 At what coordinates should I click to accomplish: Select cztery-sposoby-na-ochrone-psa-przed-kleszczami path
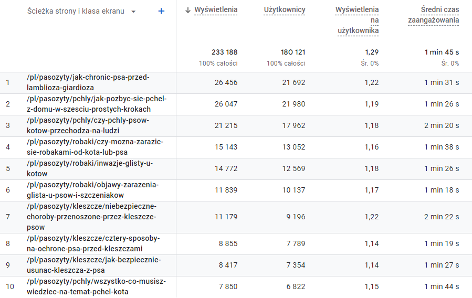click(93, 244)
